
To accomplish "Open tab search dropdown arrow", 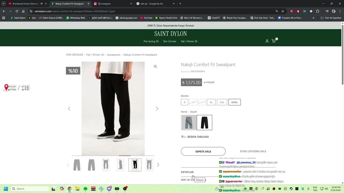I will click(3, 4).
